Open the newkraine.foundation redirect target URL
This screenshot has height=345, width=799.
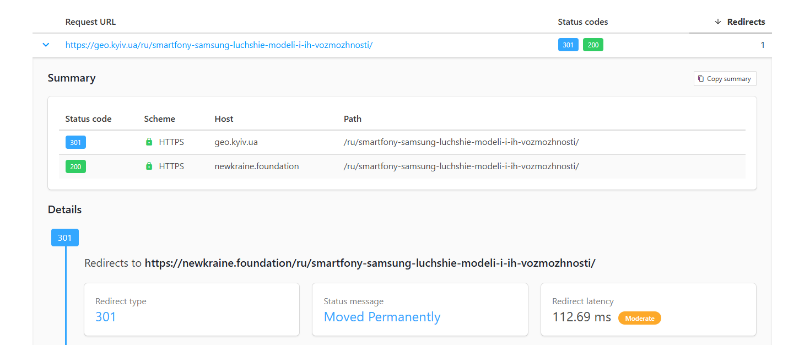point(370,263)
